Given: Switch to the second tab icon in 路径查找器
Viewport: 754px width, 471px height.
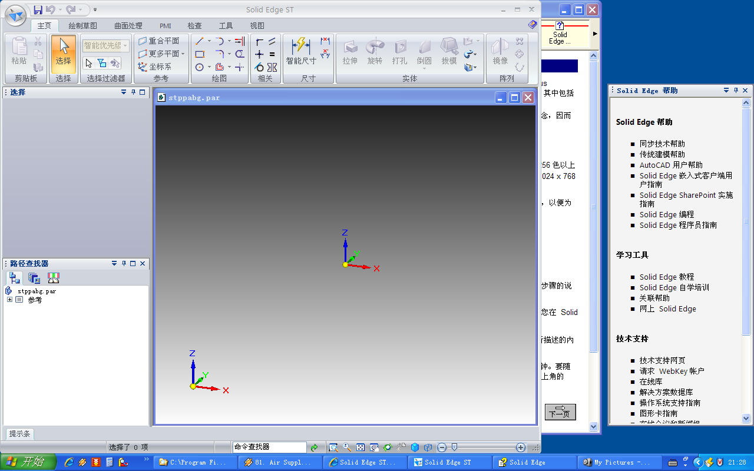Looking at the screenshot, I should pos(34,278).
